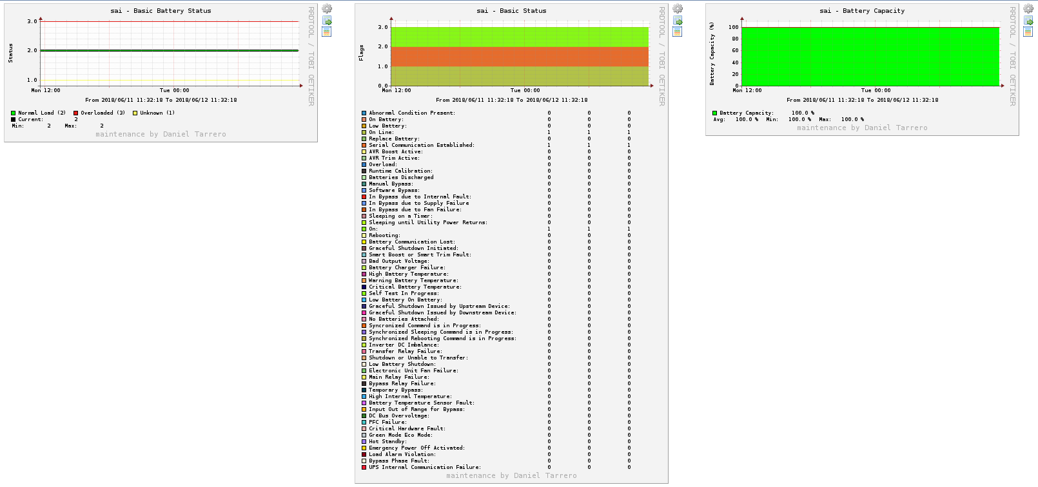The width and height of the screenshot is (1038, 487).
Task: Select the 'Temporary Bypass:' entry
Action: click(x=496, y=390)
